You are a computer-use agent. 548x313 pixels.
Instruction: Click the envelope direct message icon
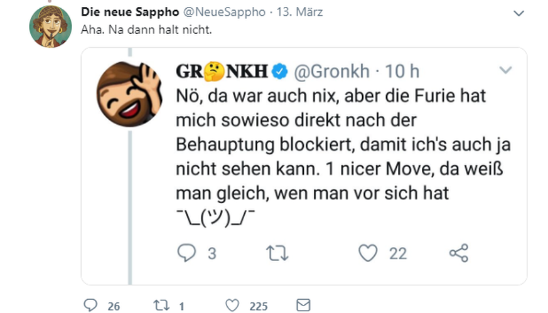tap(303, 305)
